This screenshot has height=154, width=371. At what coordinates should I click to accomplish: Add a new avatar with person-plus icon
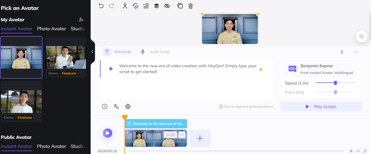point(81,20)
